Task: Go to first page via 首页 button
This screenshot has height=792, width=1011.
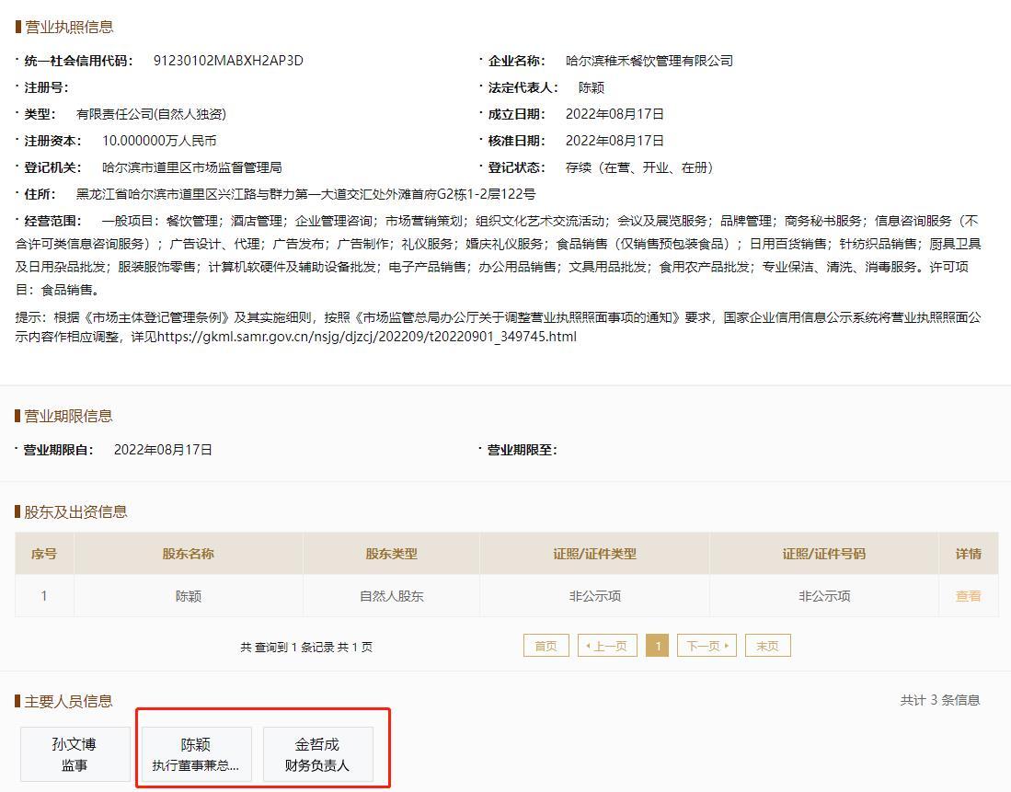Action: tap(546, 646)
